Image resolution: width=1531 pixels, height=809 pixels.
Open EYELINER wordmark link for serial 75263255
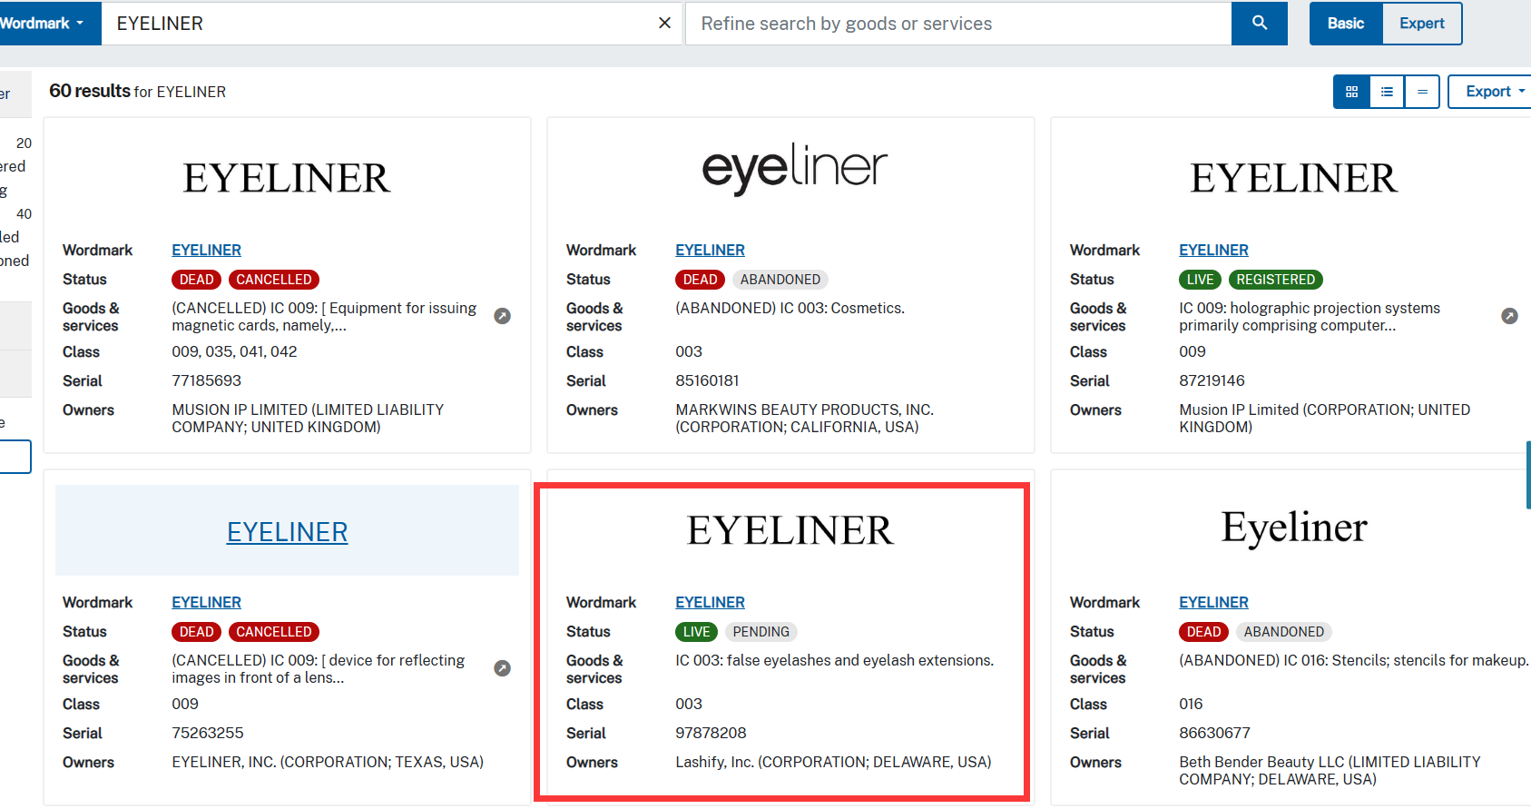click(x=206, y=602)
